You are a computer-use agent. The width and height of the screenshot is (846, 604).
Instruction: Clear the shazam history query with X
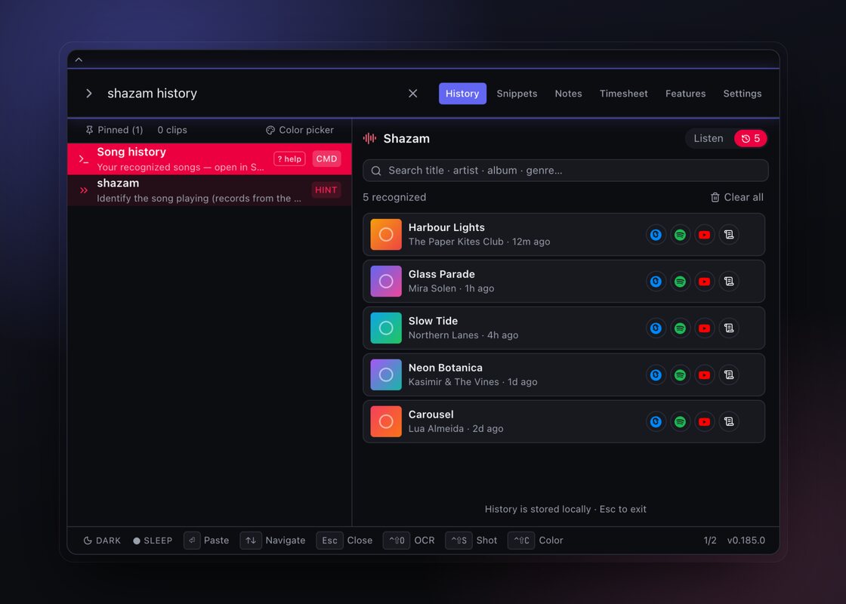click(412, 94)
